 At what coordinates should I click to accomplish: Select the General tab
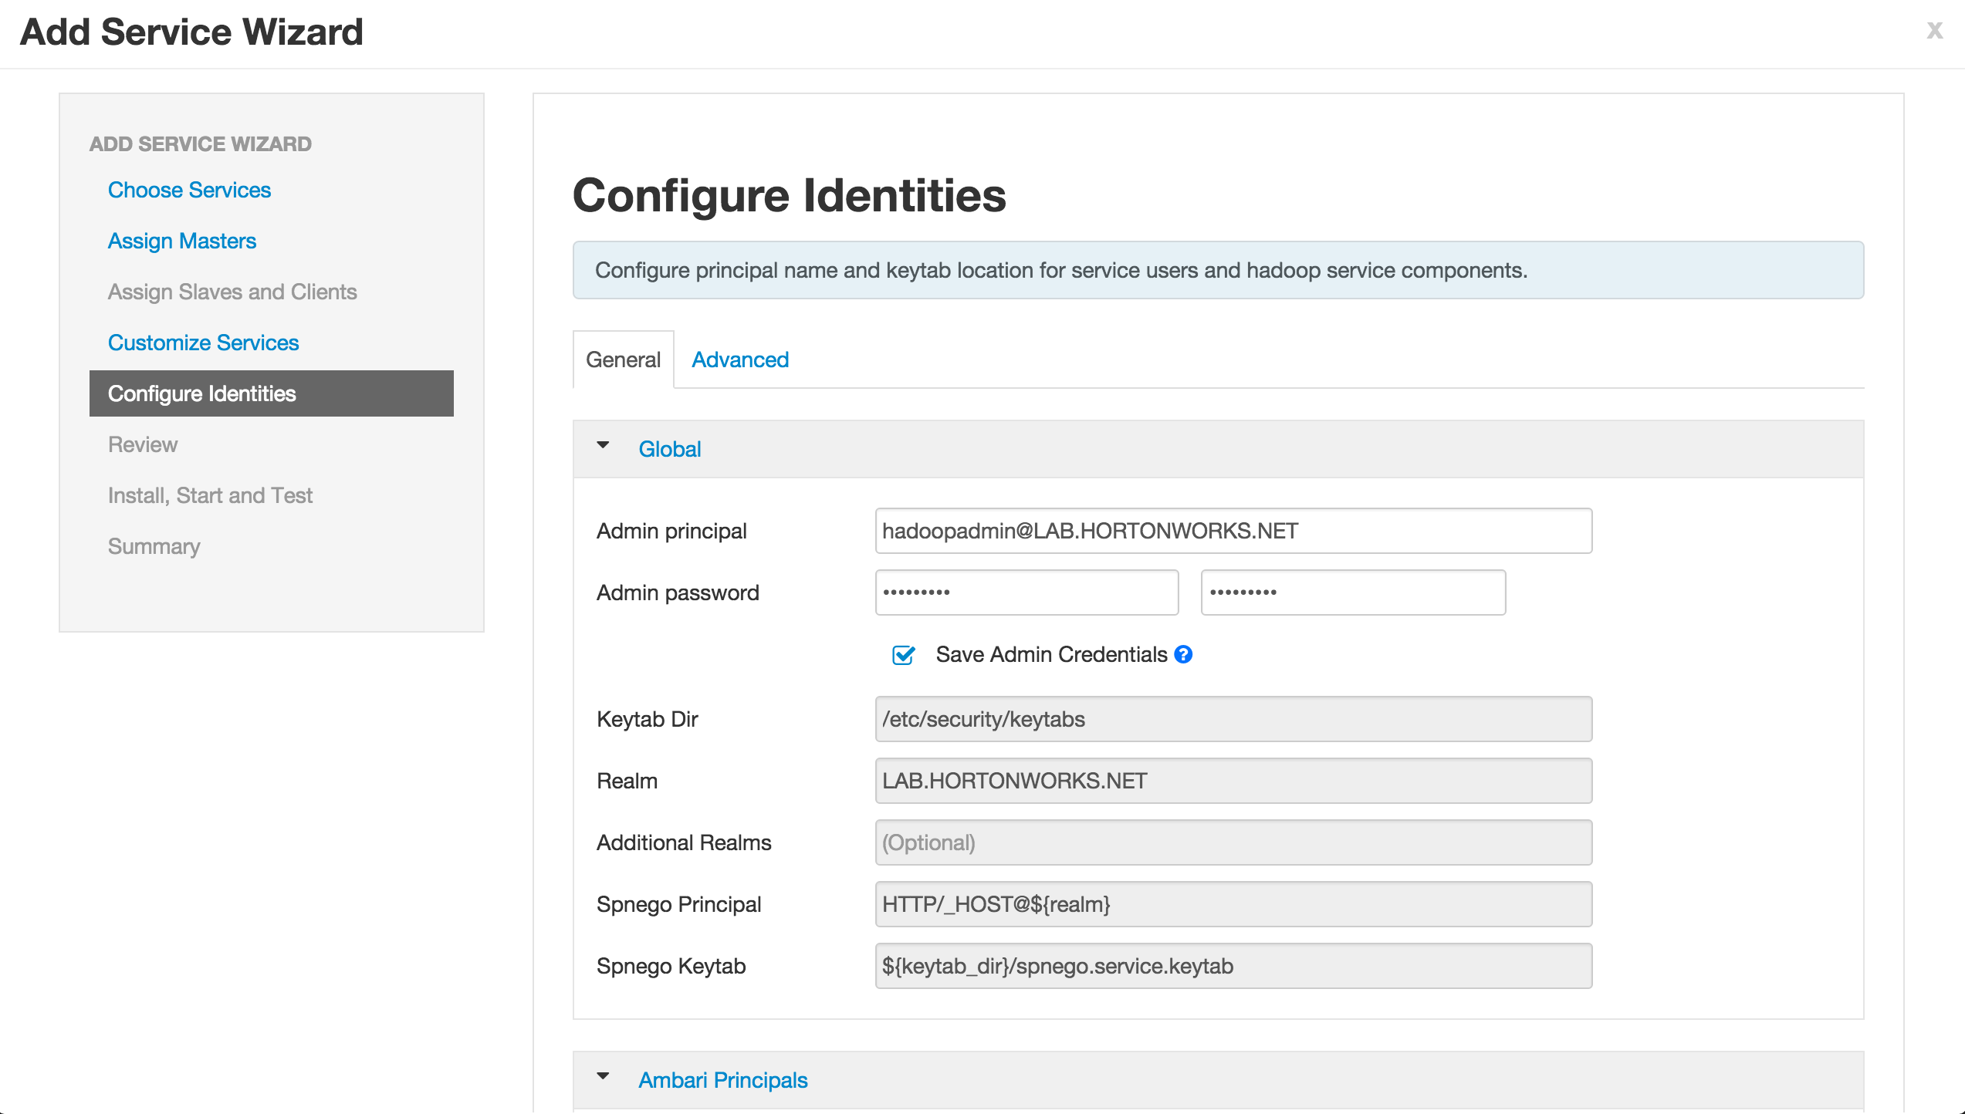point(623,360)
